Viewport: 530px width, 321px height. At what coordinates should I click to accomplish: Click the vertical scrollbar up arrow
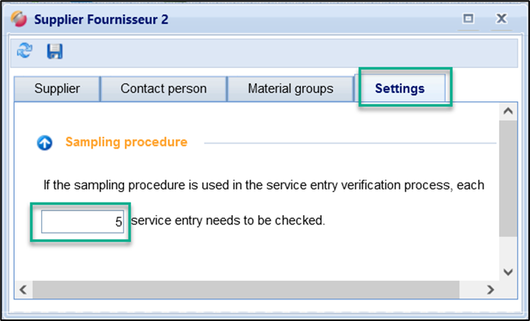508,112
